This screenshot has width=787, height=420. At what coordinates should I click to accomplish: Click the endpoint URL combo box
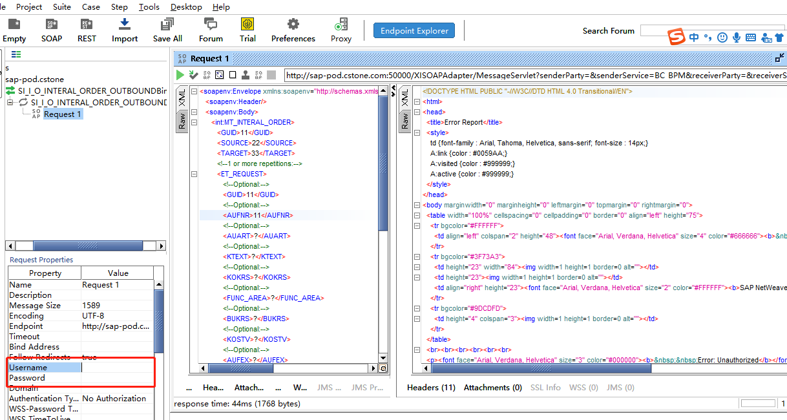(535, 75)
